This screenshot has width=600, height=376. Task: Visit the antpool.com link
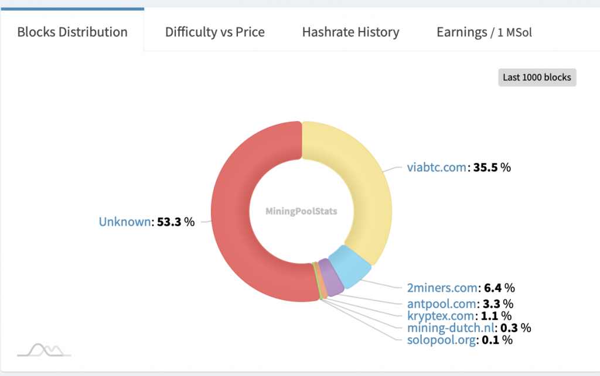[x=442, y=304]
